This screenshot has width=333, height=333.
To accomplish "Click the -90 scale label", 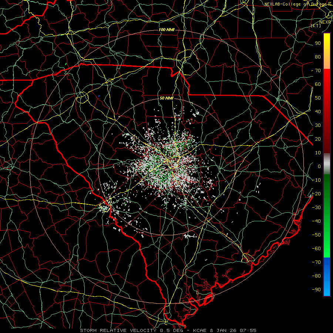I will pos(316,290).
